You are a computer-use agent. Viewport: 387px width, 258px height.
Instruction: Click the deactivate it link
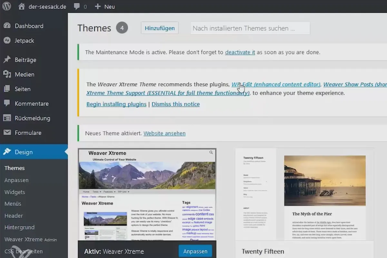pos(240,52)
